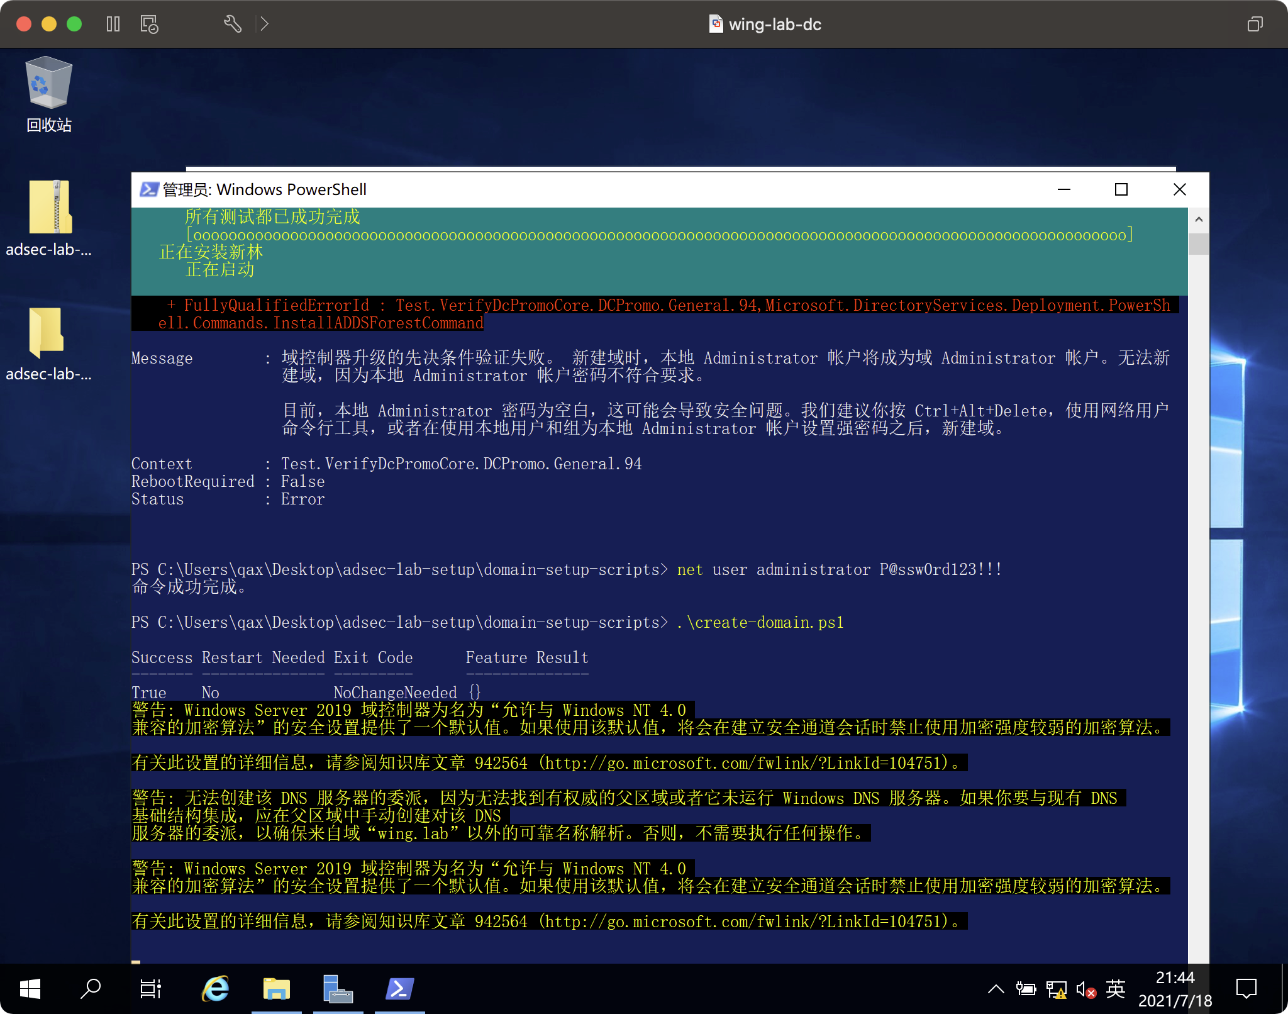Click the 'NoChangeNeeded' exit code value
This screenshot has width=1288, height=1014.
tap(395, 693)
